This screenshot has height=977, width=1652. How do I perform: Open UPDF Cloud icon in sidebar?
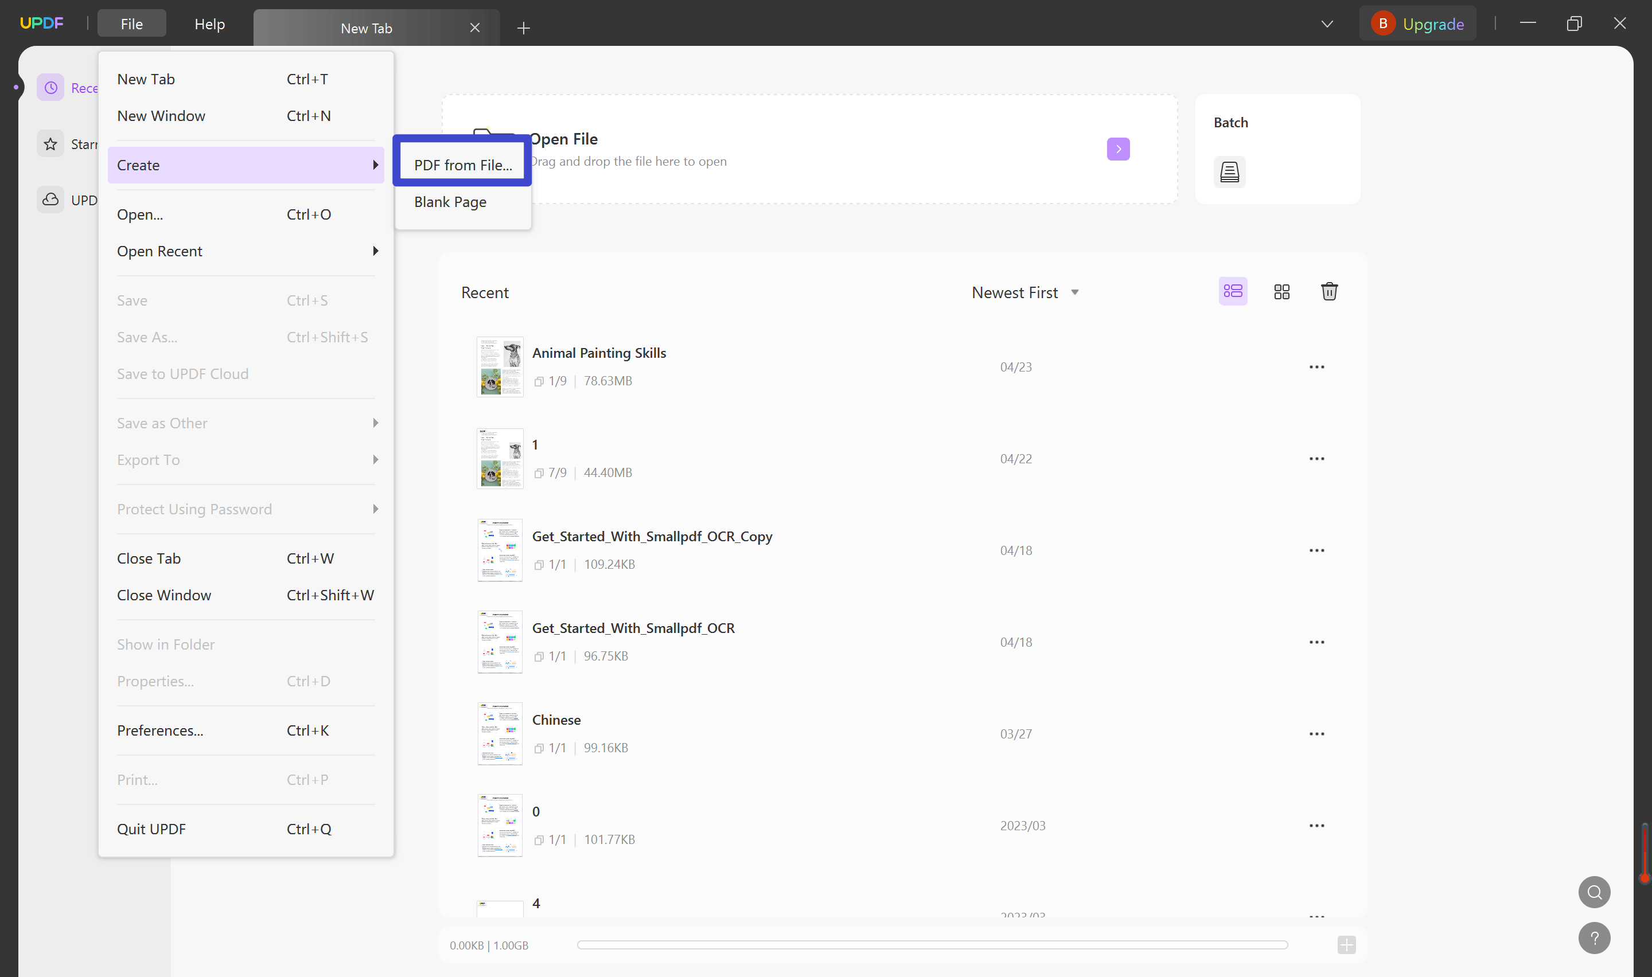click(x=50, y=200)
